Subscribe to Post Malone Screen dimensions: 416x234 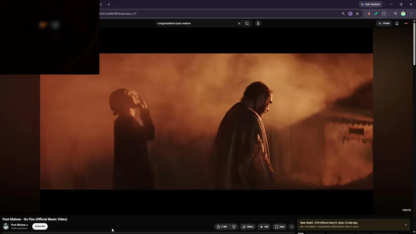40,226
